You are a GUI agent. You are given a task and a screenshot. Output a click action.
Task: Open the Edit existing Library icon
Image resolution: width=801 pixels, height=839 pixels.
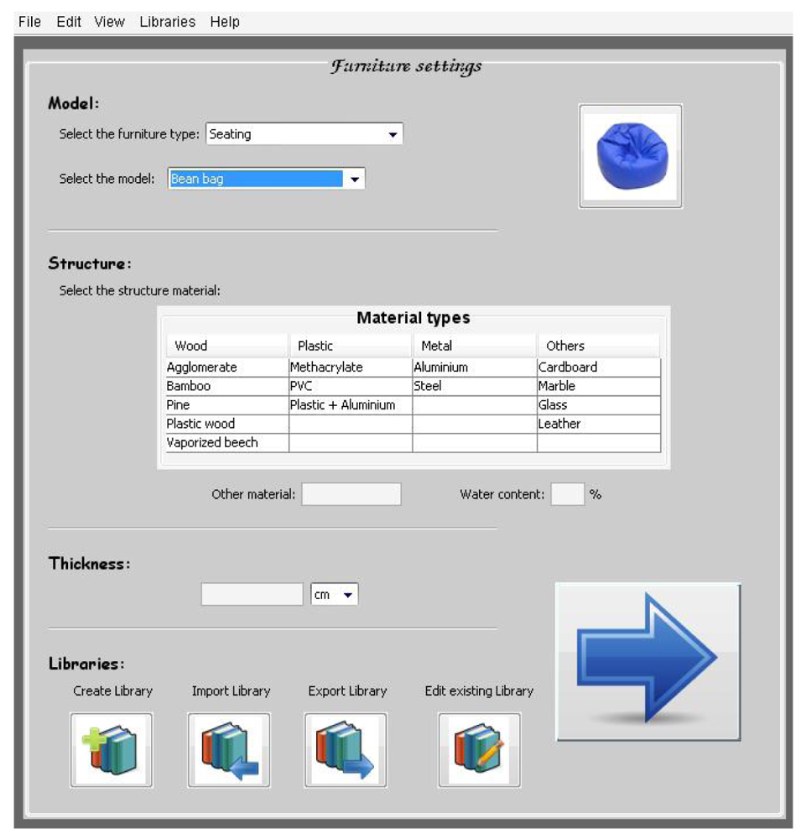tap(480, 749)
